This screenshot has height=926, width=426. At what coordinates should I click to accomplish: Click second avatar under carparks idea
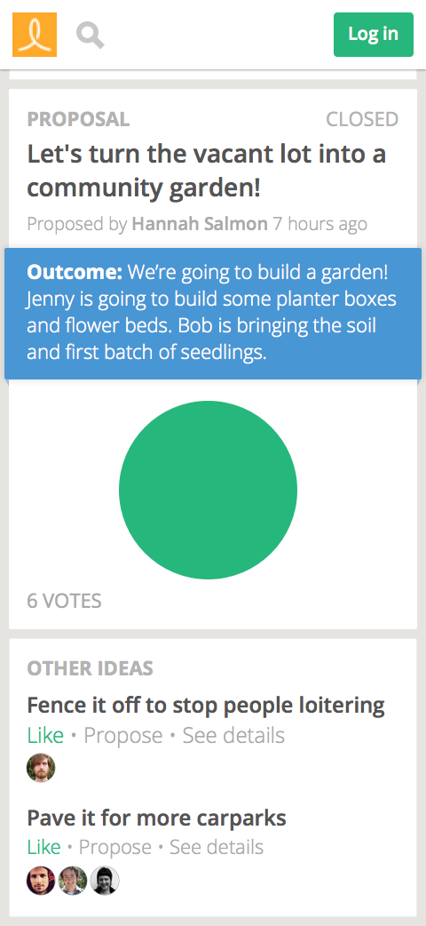click(x=73, y=881)
